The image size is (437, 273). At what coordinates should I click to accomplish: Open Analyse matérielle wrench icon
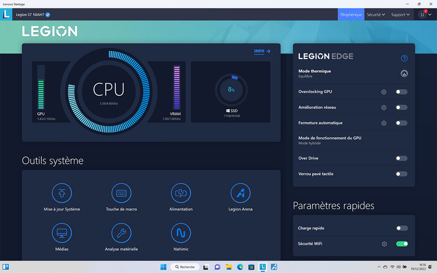[121, 233]
